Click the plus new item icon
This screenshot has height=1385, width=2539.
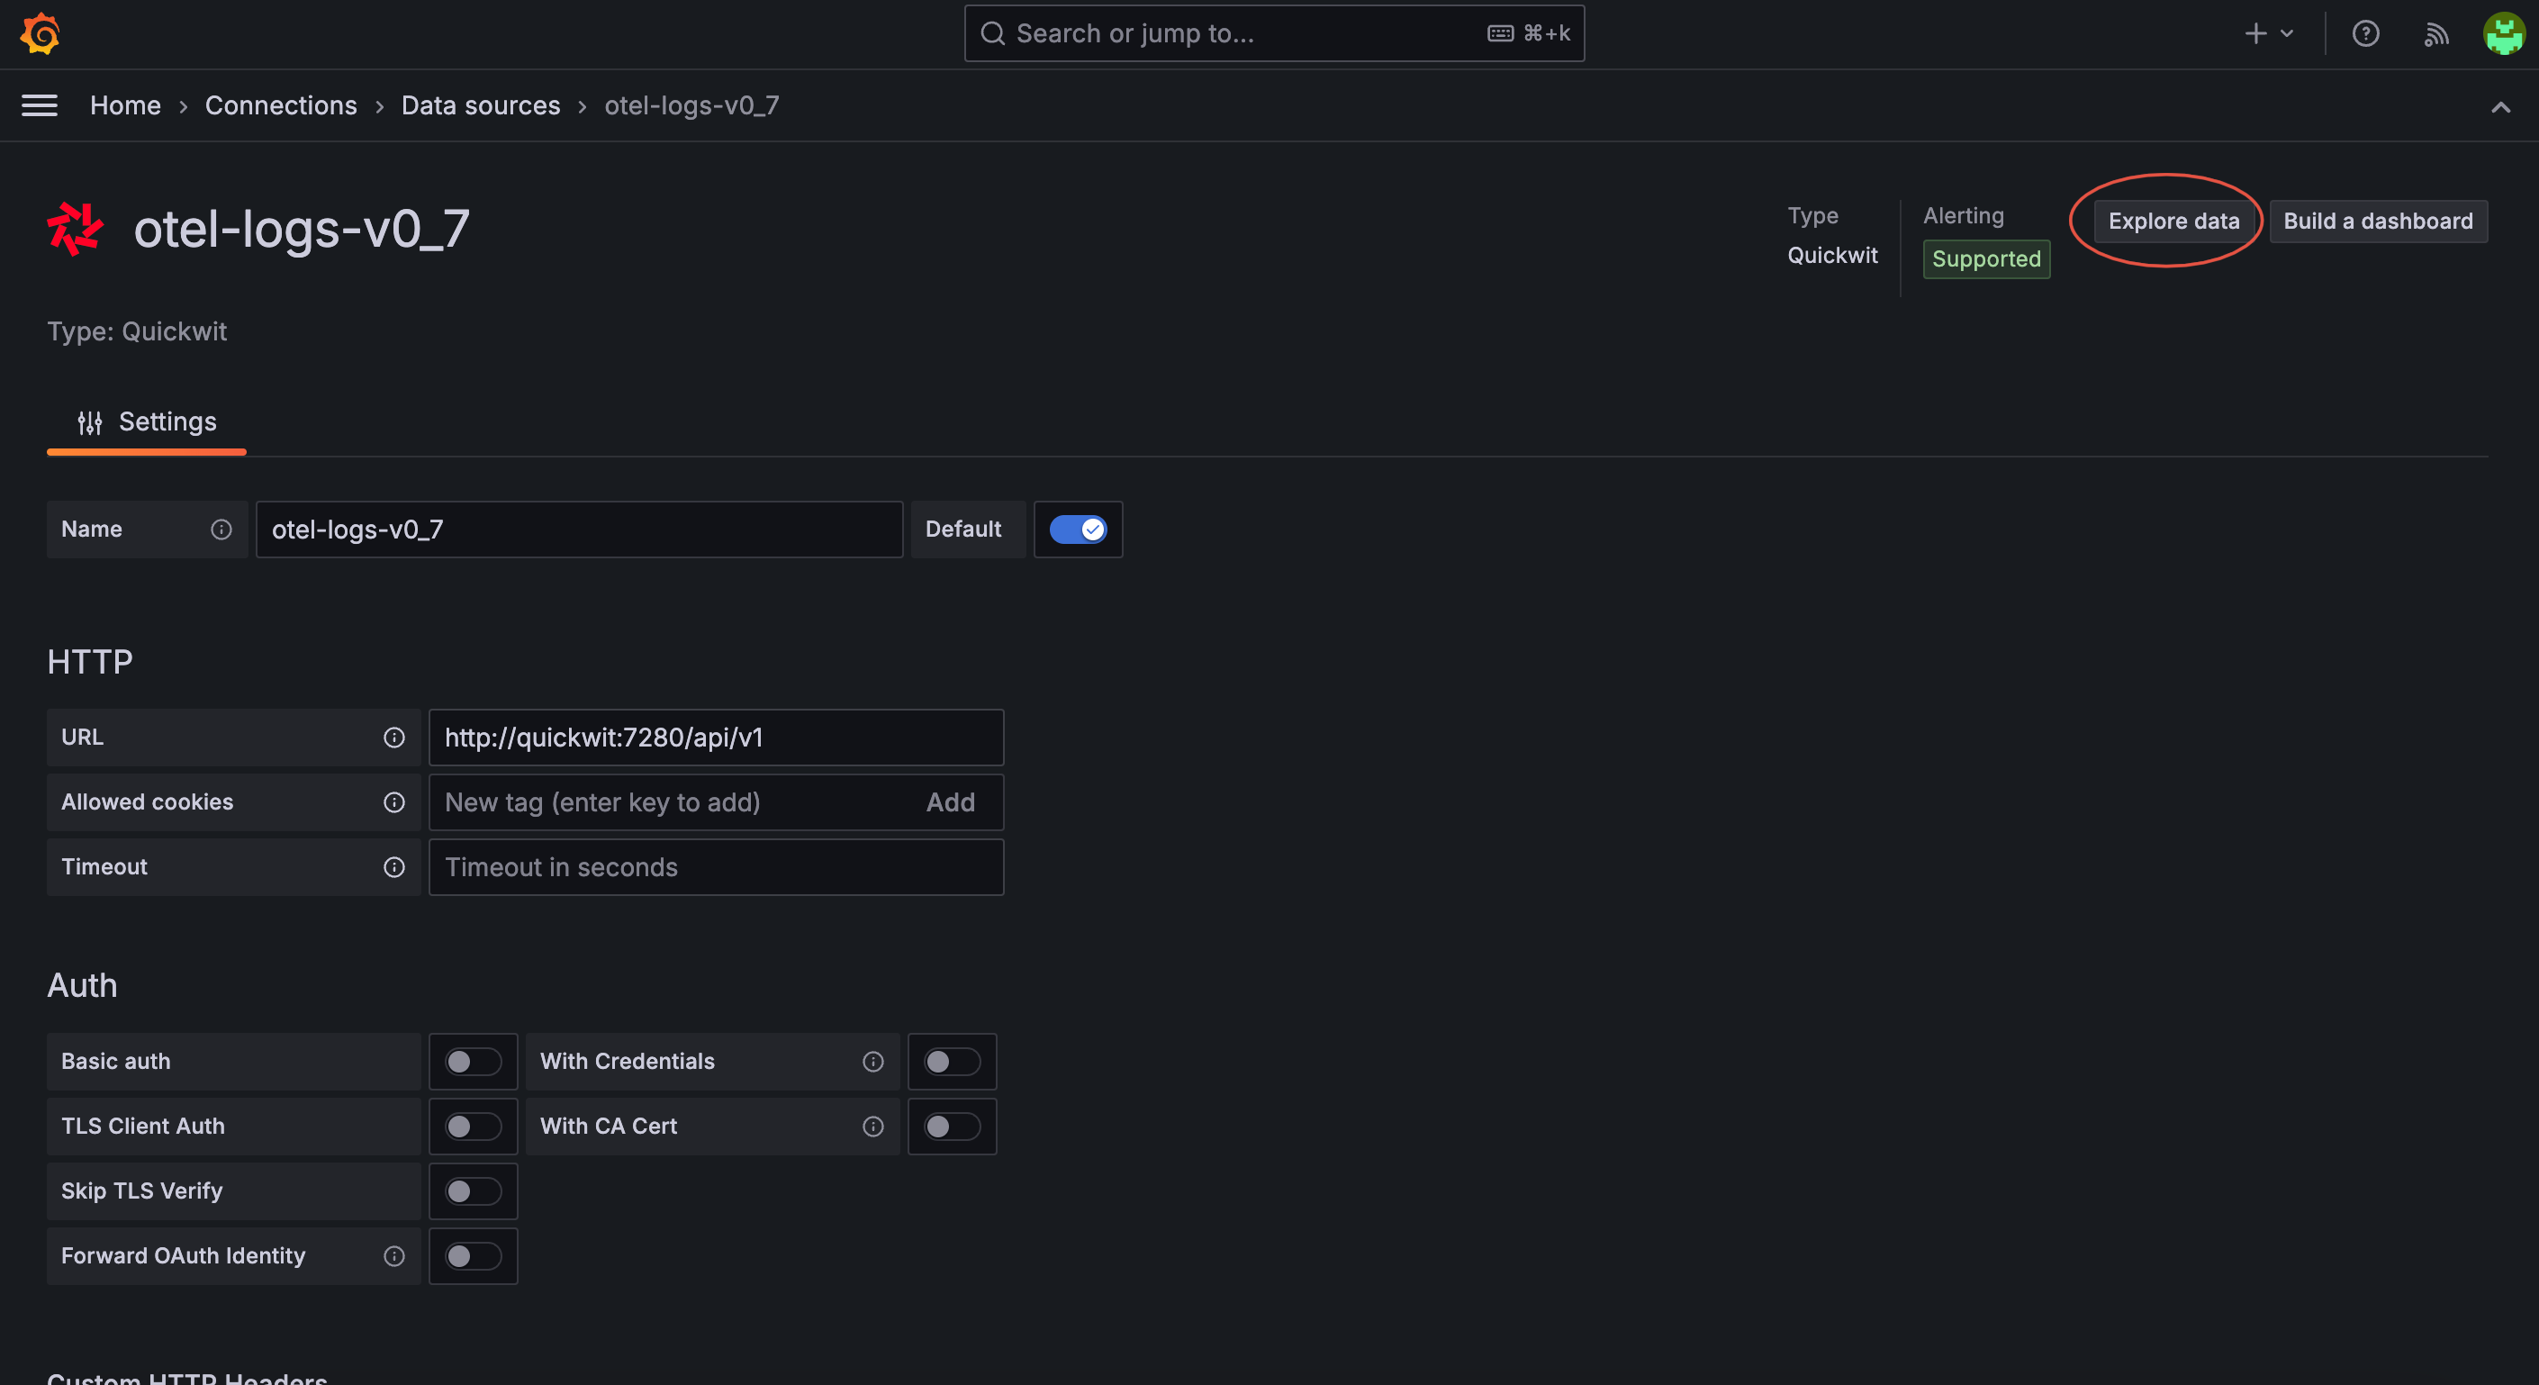tap(2255, 33)
